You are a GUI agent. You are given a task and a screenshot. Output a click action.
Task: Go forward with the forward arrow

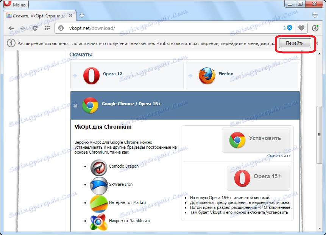pos(22,28)
